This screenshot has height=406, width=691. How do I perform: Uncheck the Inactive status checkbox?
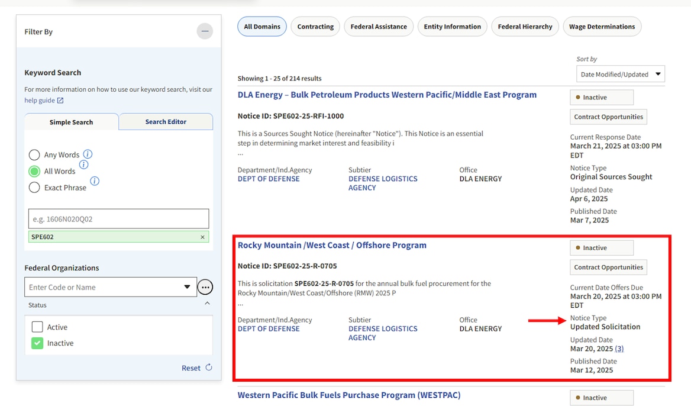point(37,343)
